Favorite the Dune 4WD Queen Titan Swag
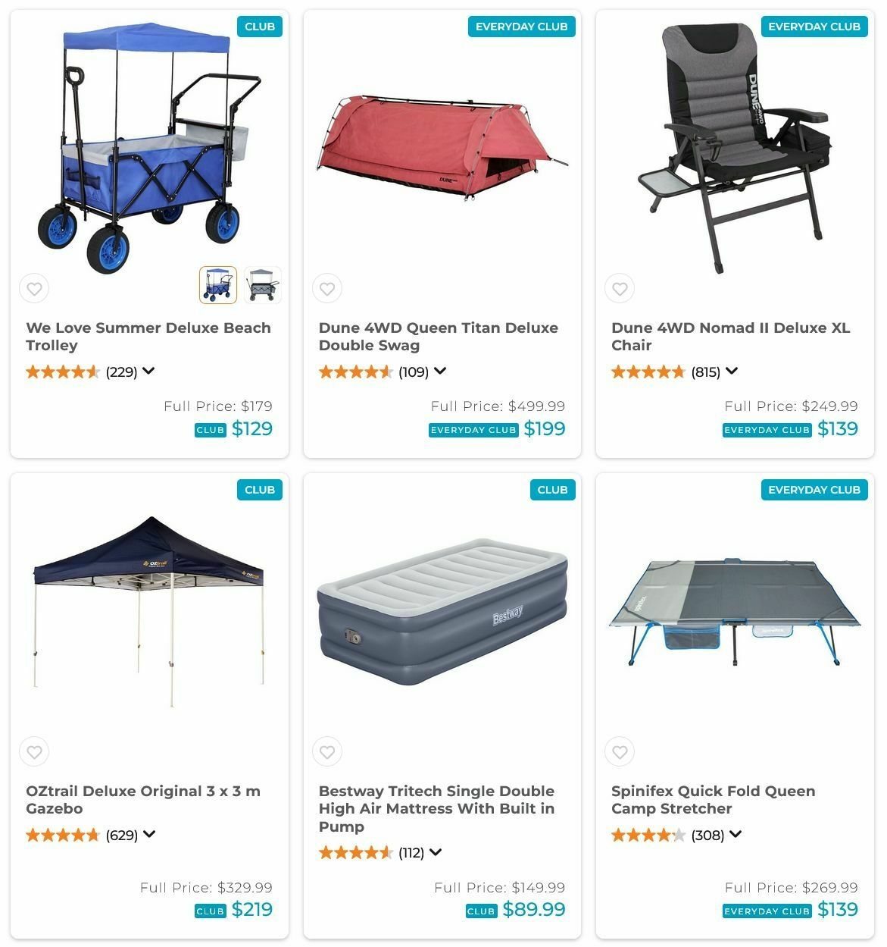This screenshot has width=887, height=947. [x=327, y=289]
